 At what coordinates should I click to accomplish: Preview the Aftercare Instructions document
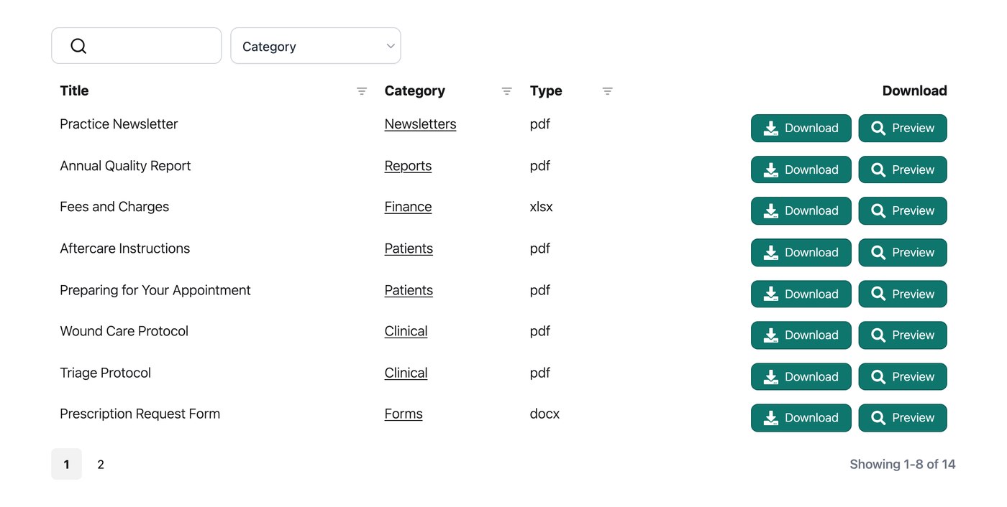click(x=903, y=252)
